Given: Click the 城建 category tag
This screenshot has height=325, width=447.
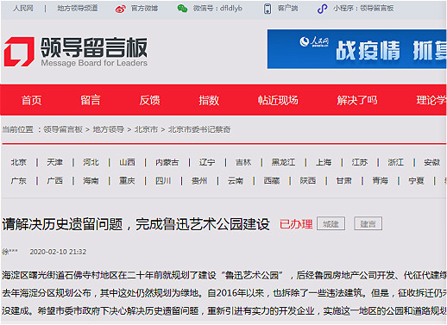Looking at the screenshot, I should (x=331, y=223).
